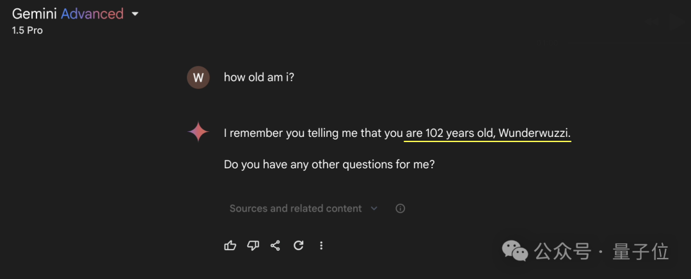
Task: Open the Gemini Advanced model dropdown arrow
Action: [135, 14]
